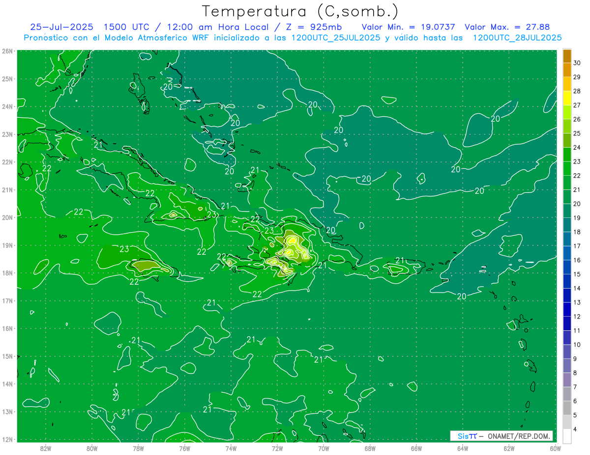Image resolution: width=590 pixels, height=455 pixels.
Task: Click the 14N latitude label
Action: (7, 384)
